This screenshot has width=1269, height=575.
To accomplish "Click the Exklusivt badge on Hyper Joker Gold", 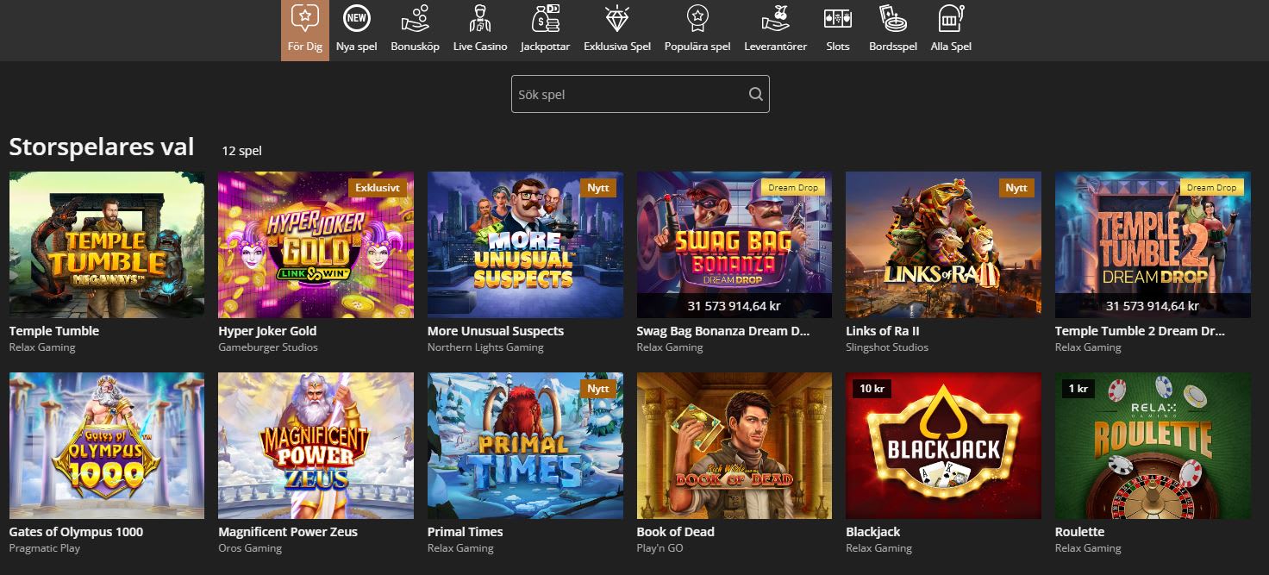I will coord(378,187).
